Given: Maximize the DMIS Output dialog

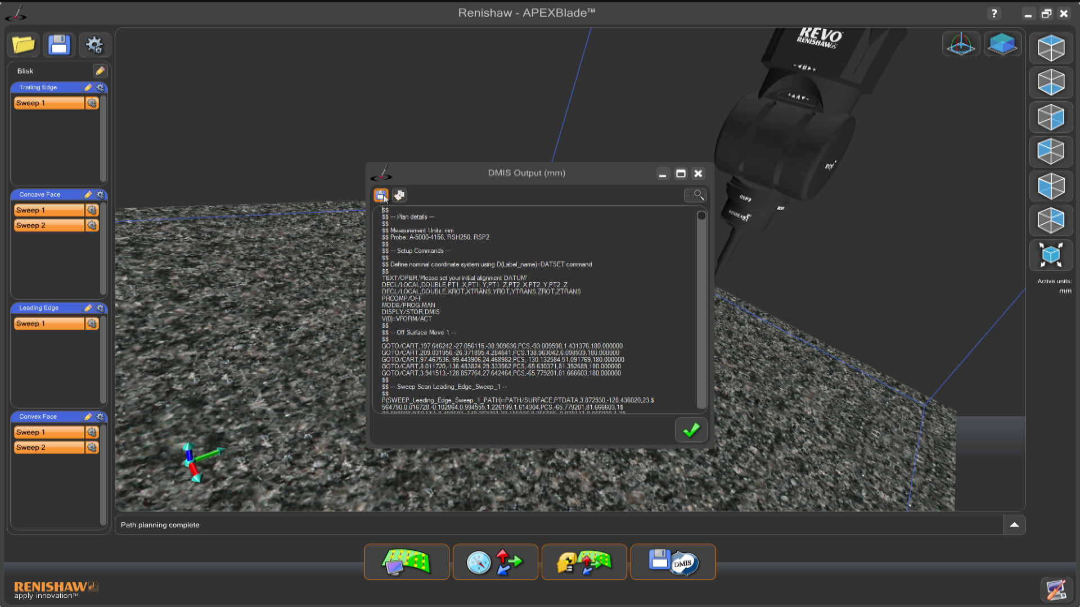Looking at the screenshot, I should pos(681,174).
